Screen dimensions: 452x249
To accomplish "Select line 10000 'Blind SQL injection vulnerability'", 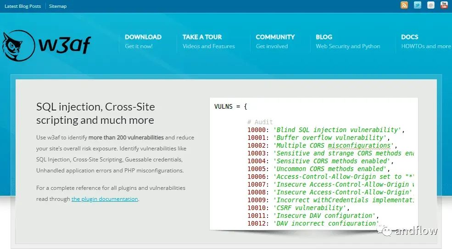I will 326,130.
